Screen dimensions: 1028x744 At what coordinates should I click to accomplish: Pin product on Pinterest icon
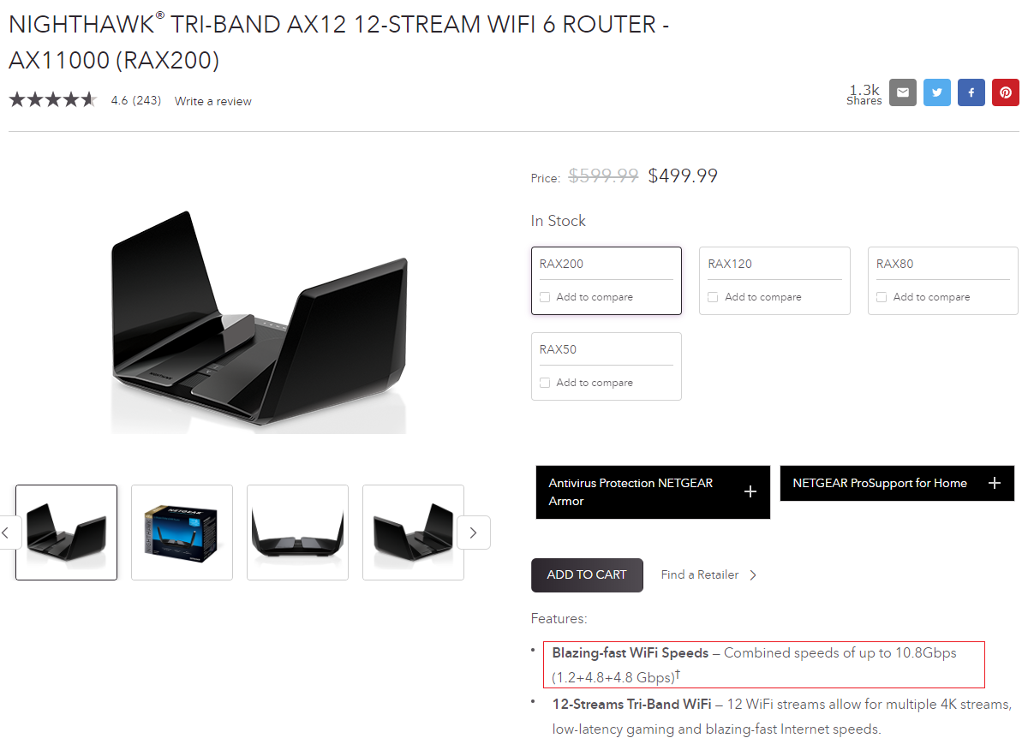click(x=1006, y=92)
